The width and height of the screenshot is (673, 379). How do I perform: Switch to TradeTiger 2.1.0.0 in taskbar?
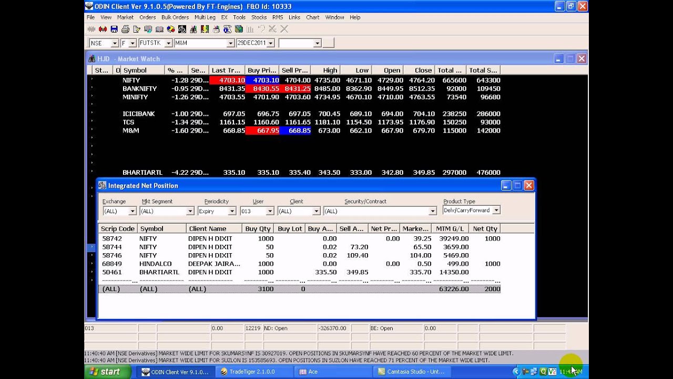point(254,372)
